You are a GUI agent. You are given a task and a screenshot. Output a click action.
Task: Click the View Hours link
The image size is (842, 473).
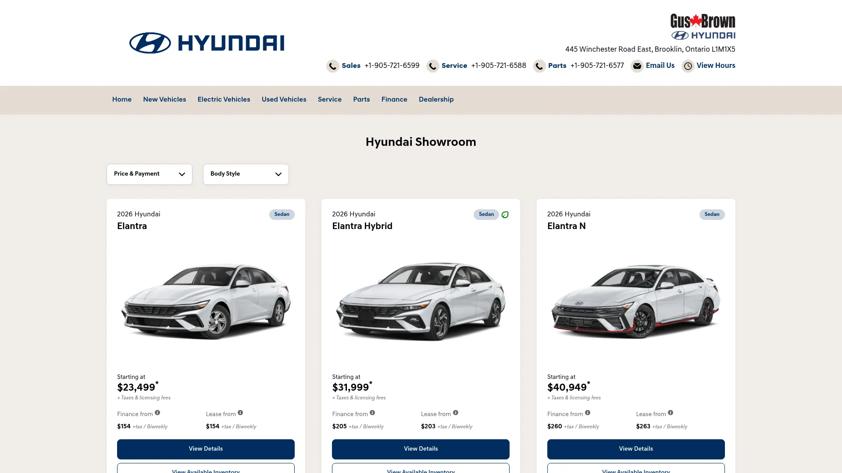coord(716,66)
